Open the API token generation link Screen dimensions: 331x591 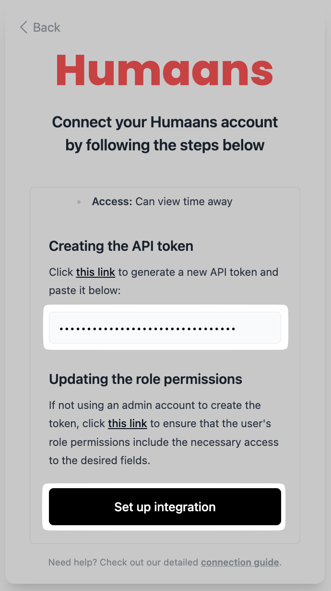(x=95, y=272)
